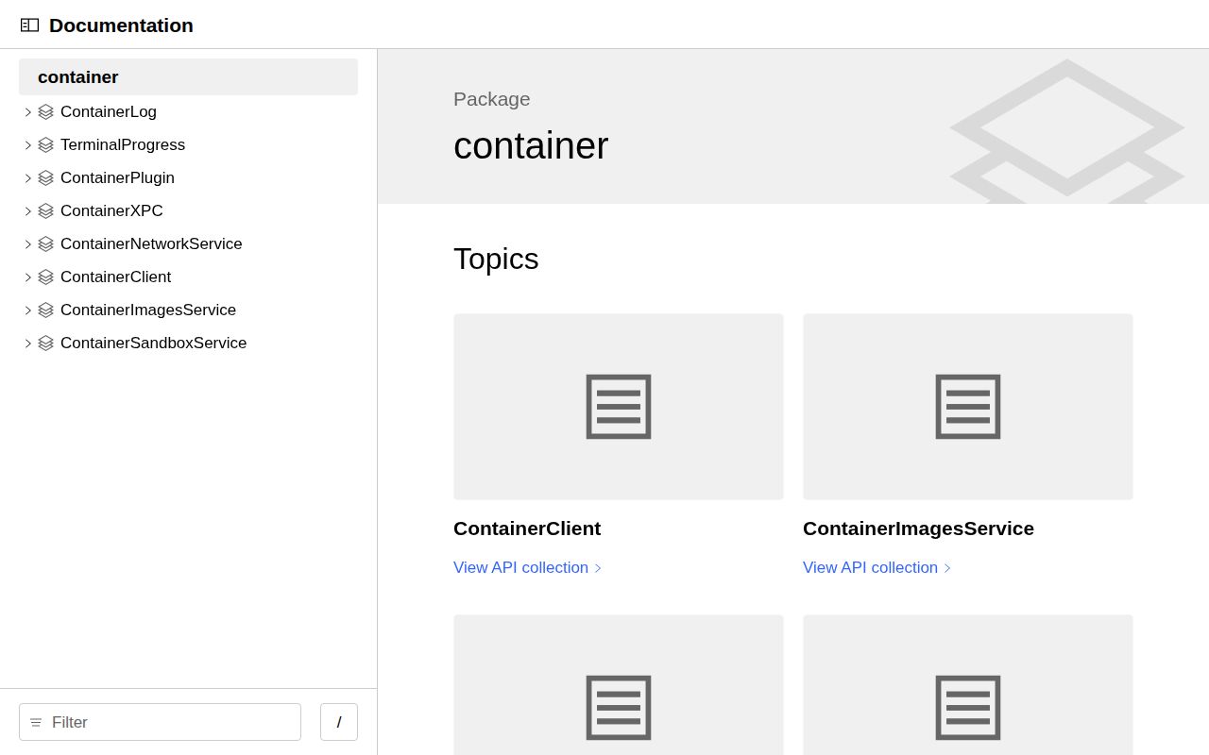Open ContainerSandboxService in the sidebar
This screenshot has height=755, width=1209.
pyautogui.click(x=153, y=344)
